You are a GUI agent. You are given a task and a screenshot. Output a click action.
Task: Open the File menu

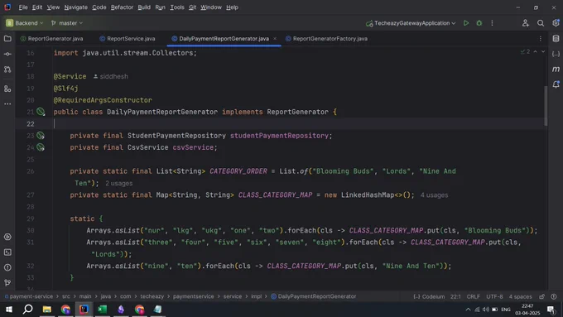pyautogui.click(x=23, y=7)
